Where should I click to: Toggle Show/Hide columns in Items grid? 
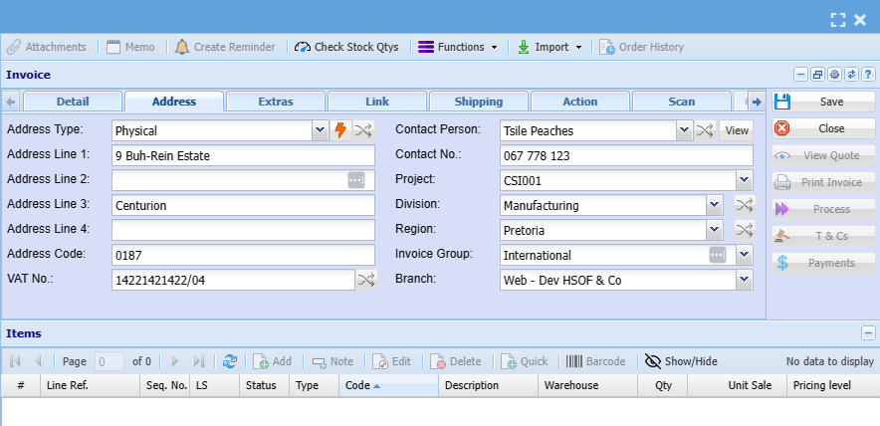coord(681,361)
